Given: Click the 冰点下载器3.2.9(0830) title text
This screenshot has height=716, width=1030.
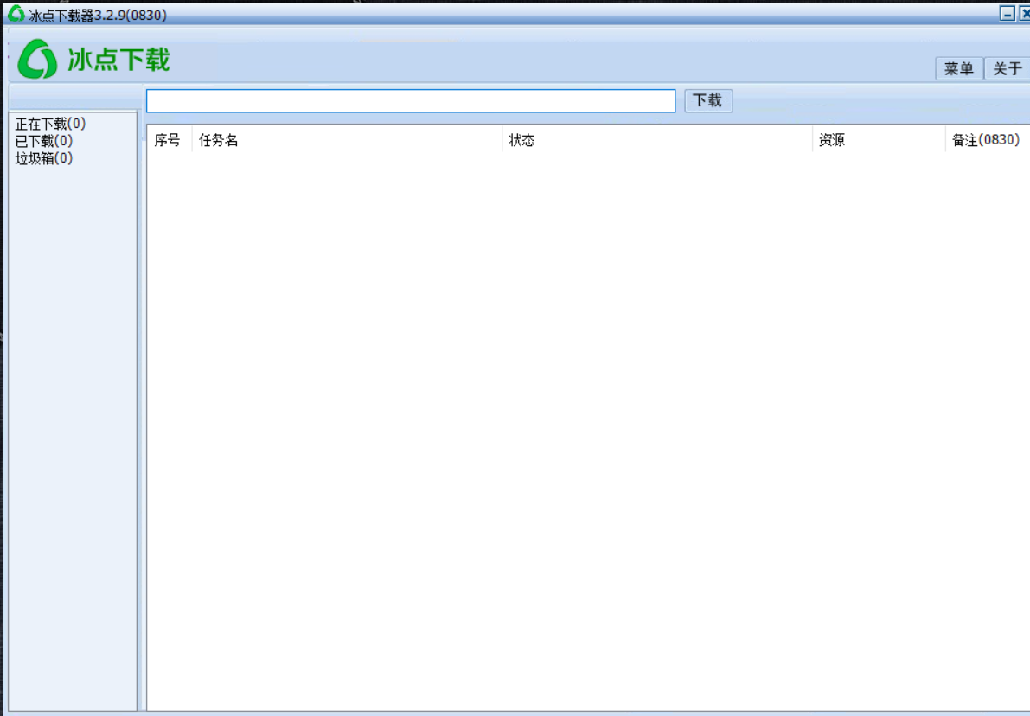Looking at the screenshot, I should pos(98,15).
